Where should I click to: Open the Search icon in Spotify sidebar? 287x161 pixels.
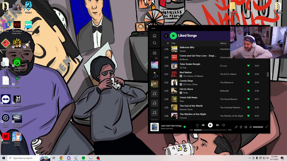154,43
